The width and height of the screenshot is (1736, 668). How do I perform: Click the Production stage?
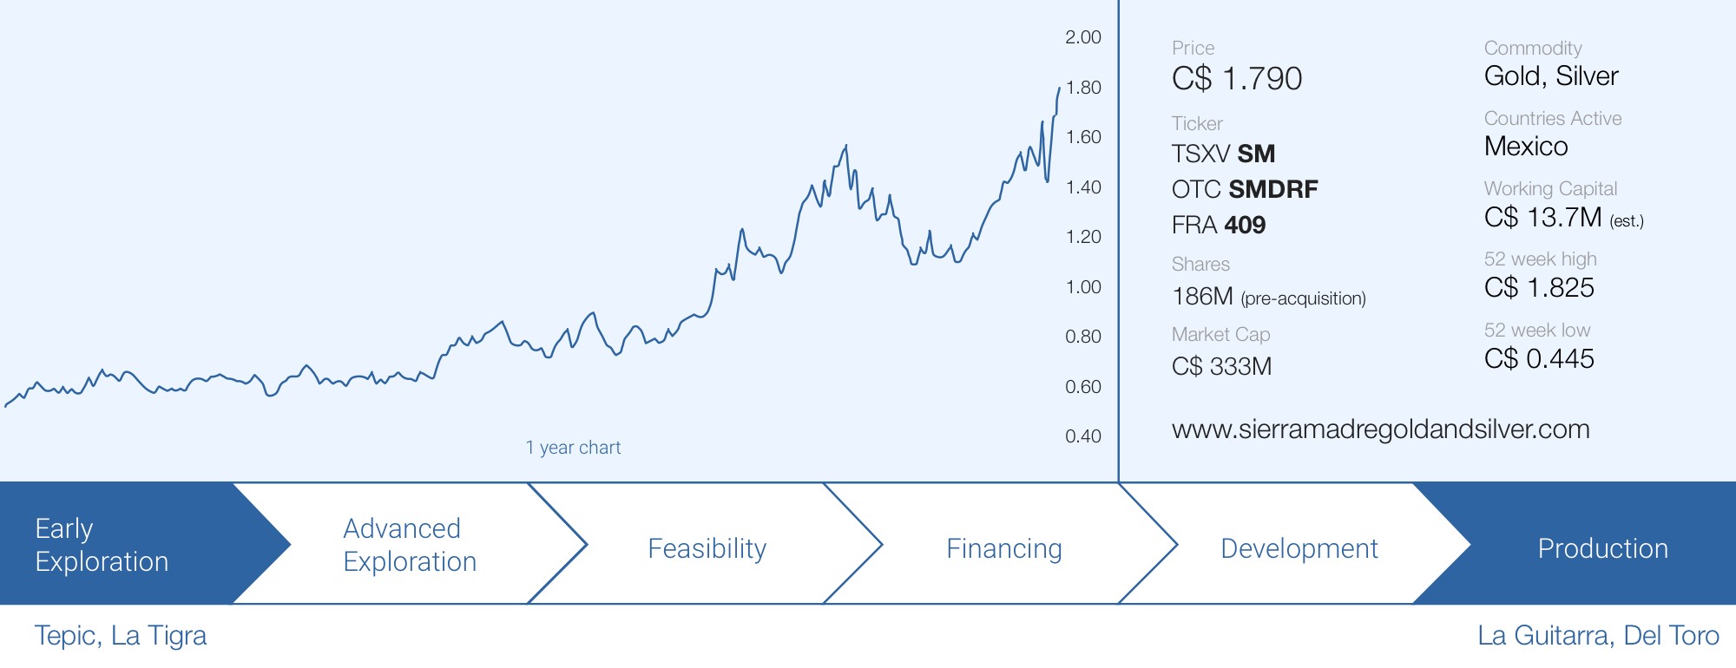pos(1602,548)
